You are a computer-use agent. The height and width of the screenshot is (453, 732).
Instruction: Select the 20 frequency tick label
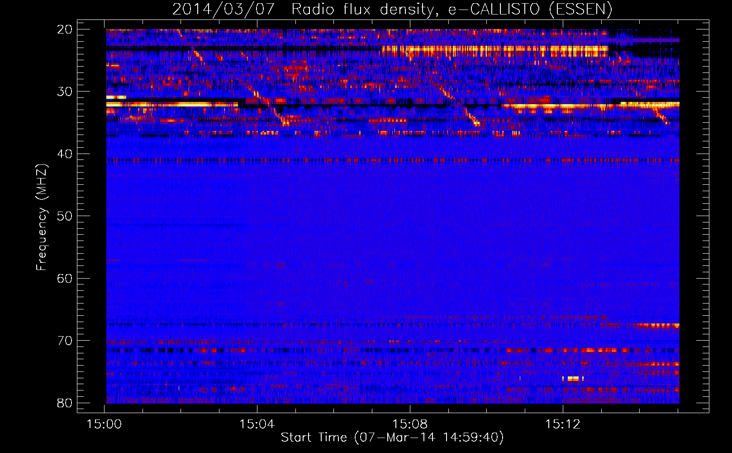[65, 29]
